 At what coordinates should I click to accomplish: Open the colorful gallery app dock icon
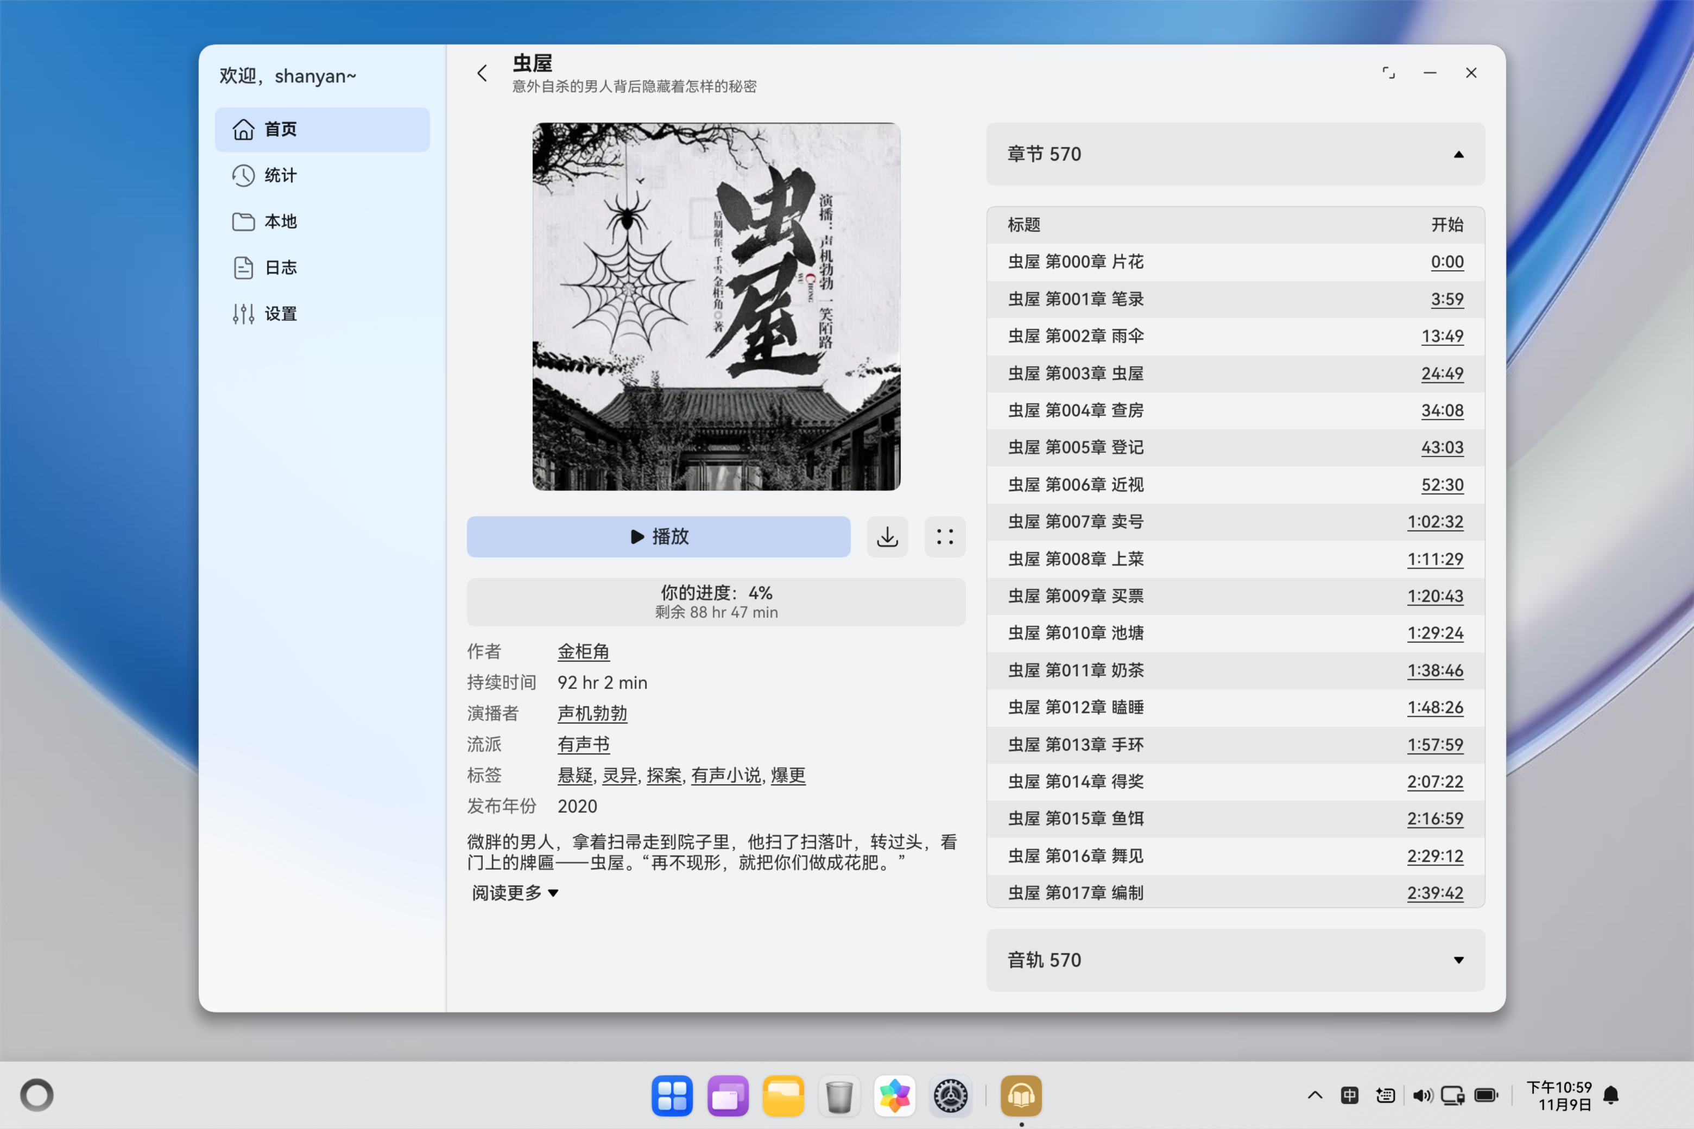click(895, 1096)
